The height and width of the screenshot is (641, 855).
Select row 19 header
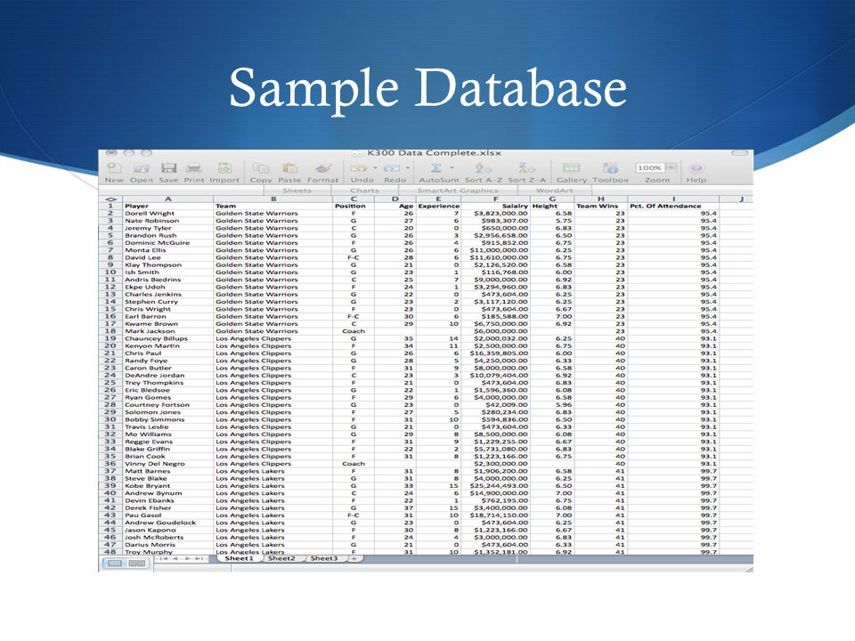coord(110,338)
